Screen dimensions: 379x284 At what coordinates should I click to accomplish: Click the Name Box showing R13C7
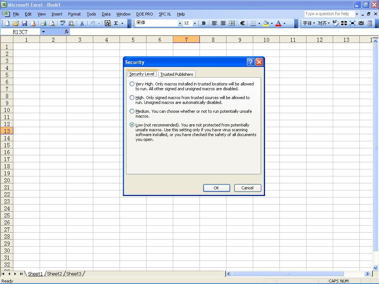click(20, 32)
